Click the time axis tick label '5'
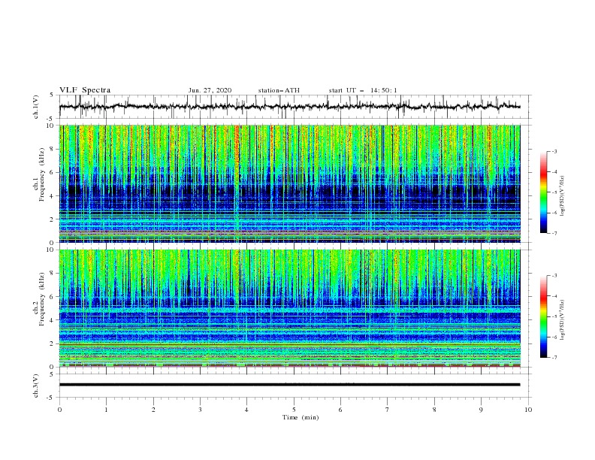Image resolution: width=595 pixels, height=460 pixels. (294, 410)
